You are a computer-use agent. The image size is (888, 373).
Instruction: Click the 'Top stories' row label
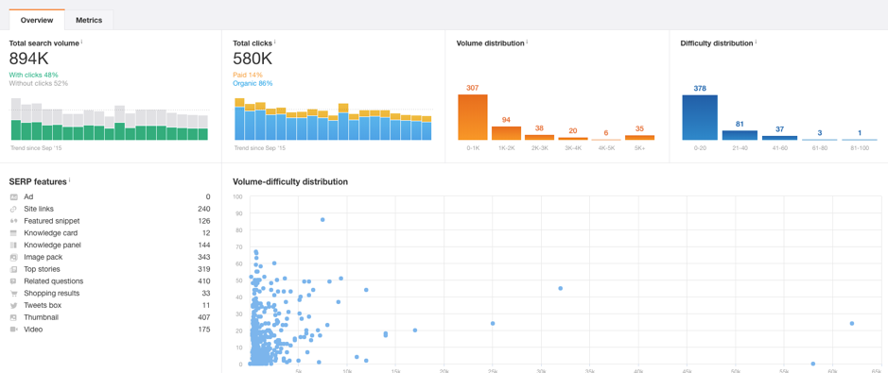[42, 269]
